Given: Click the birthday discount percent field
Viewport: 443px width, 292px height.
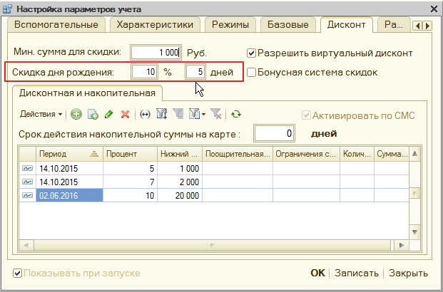Looking at the screenshot, I should [x=144, y=72].
